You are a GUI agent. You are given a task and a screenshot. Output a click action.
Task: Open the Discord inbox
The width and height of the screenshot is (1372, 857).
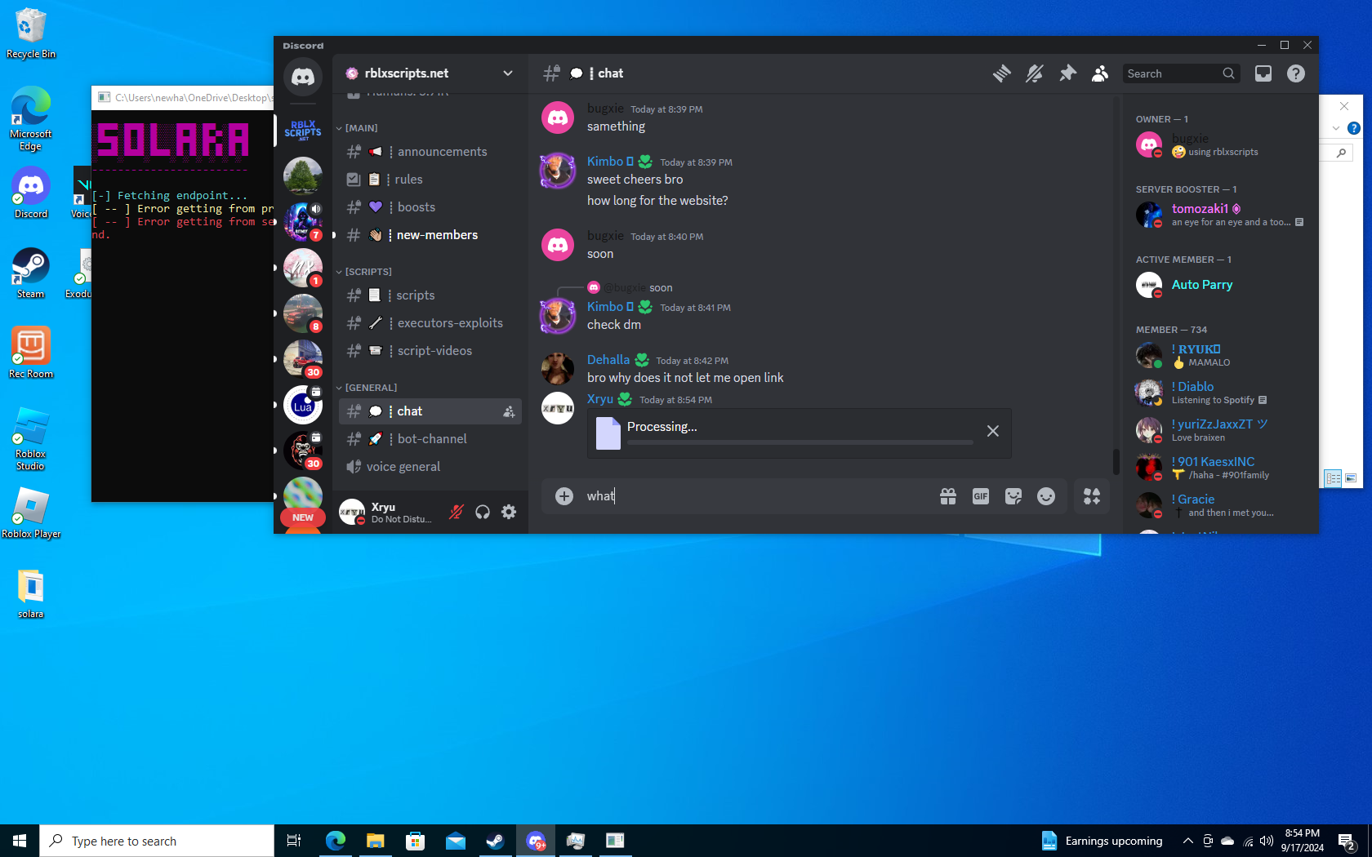click(1263, 73)
